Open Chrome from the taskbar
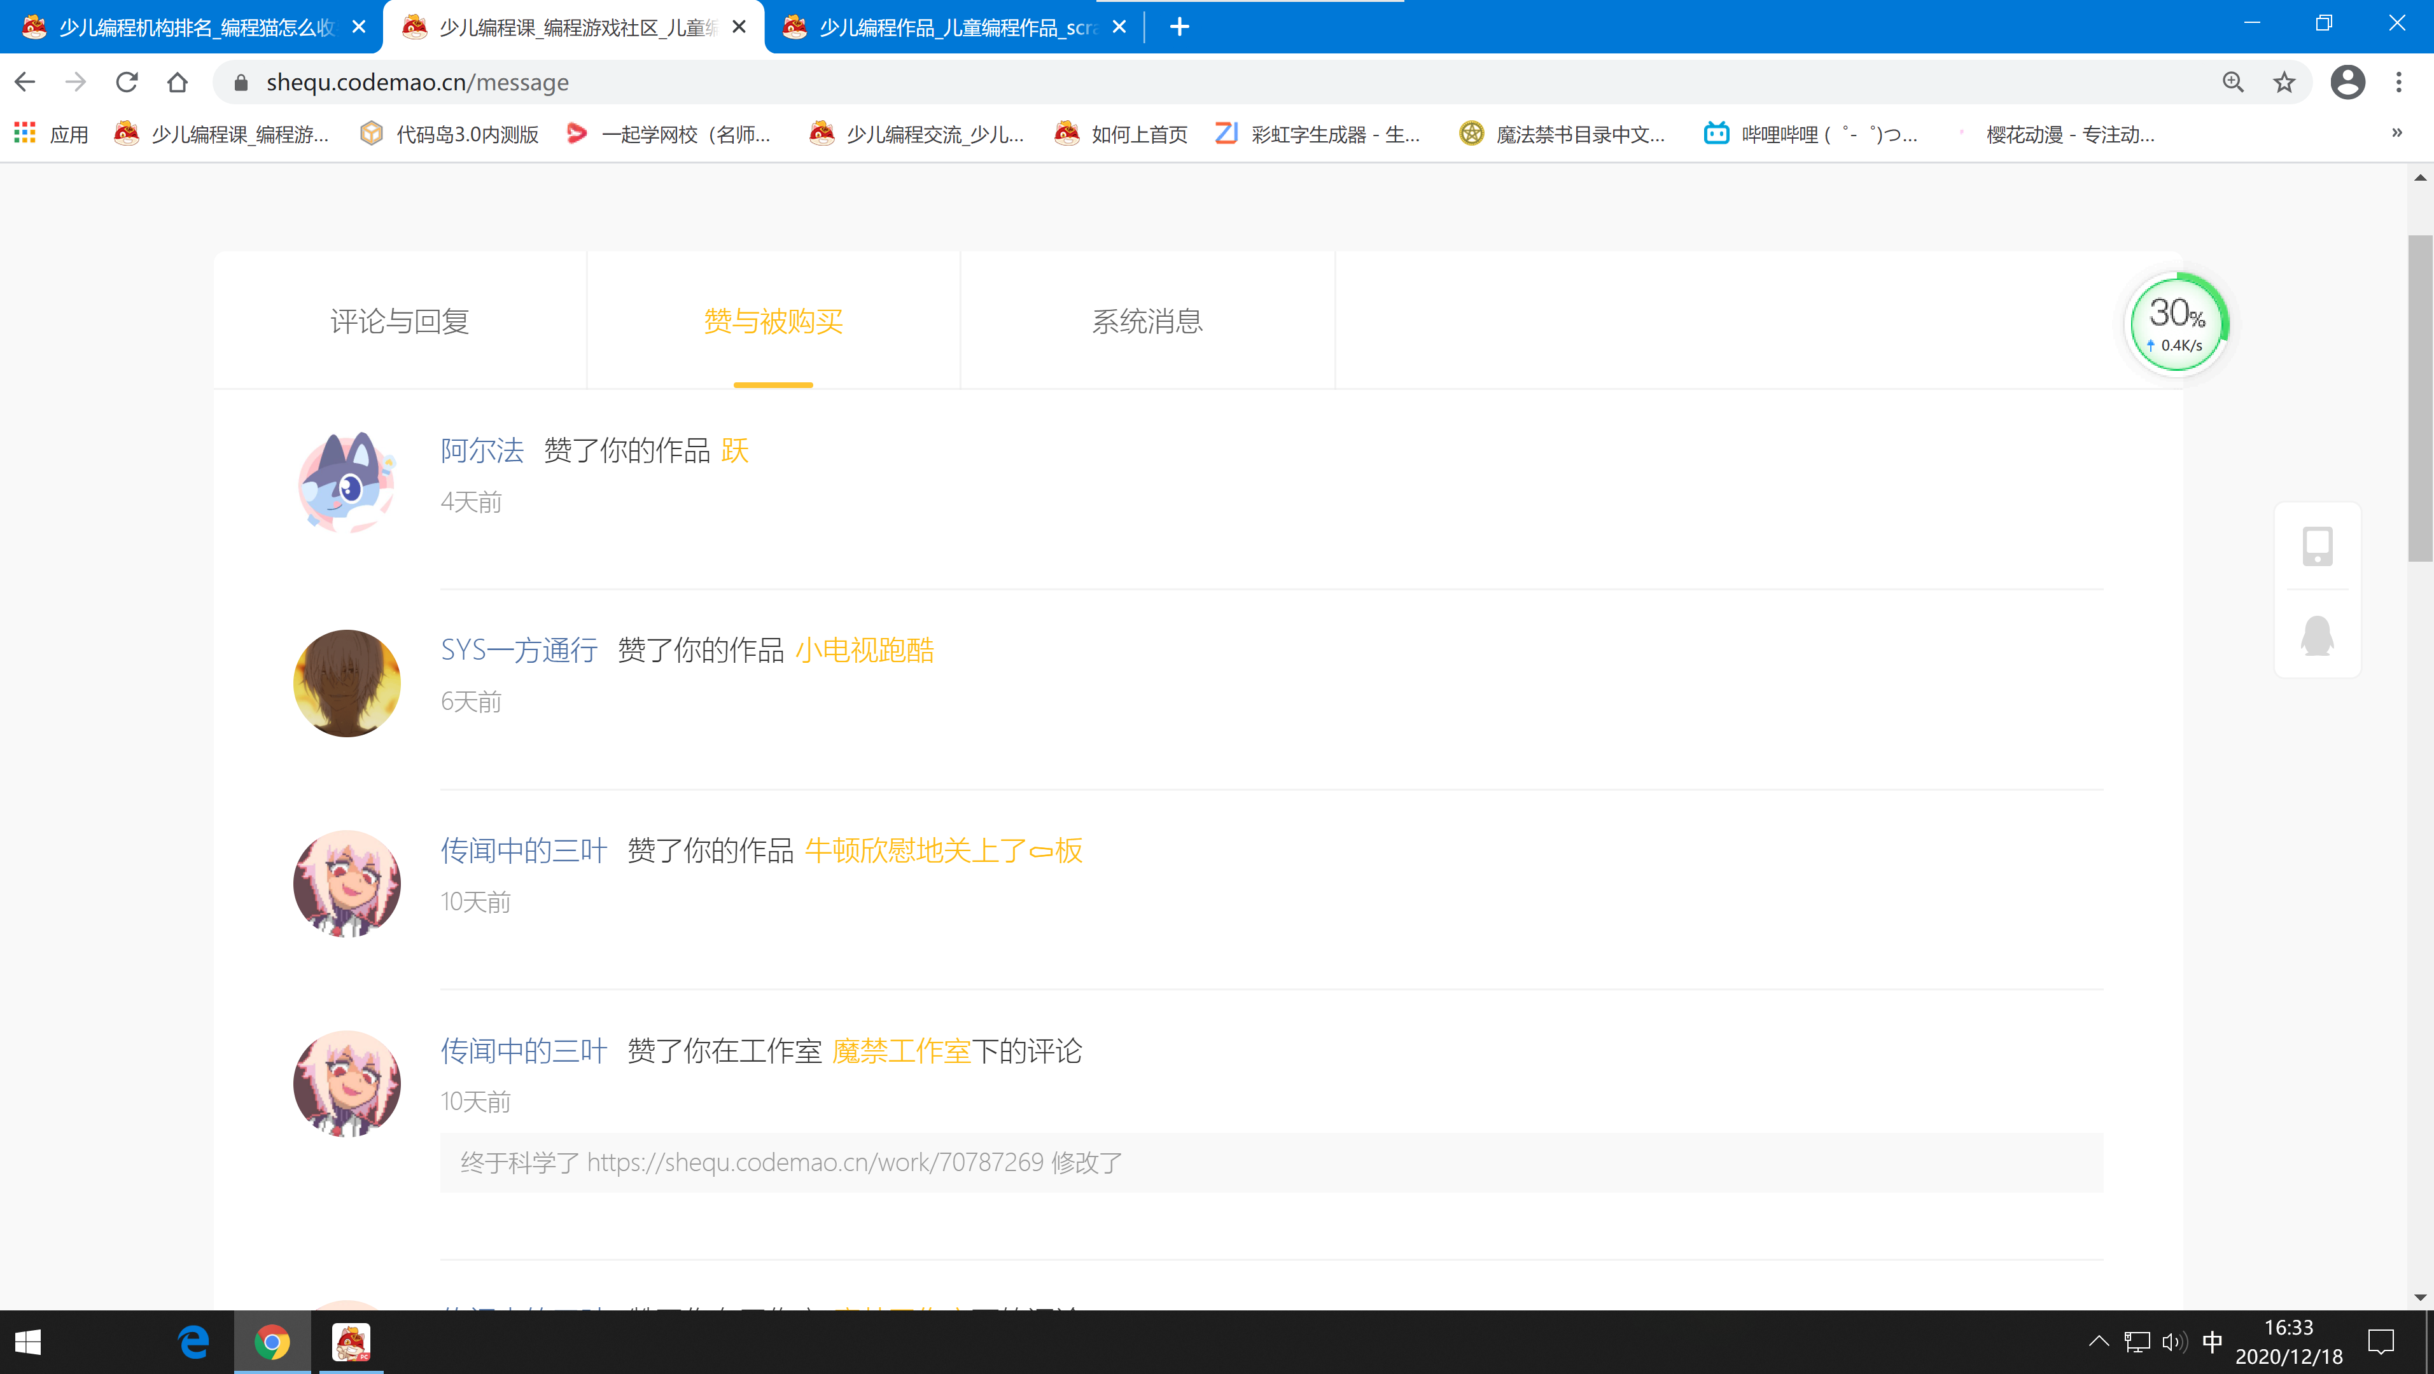This screenshot has height=1374, width=2434. point(272,1342)
